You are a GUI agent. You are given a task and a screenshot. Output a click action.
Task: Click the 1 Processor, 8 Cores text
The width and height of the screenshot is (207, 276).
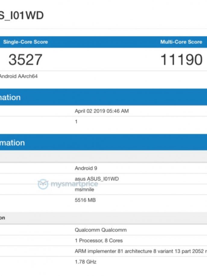click(x=99, y=240)
